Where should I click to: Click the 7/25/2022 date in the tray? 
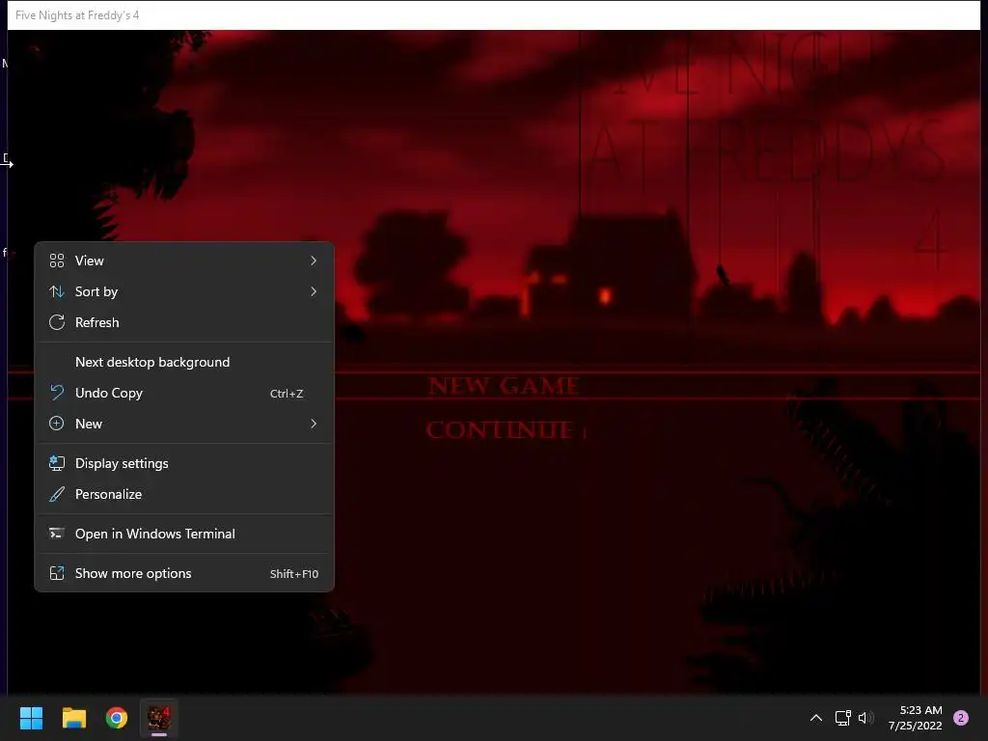point(915,726)
